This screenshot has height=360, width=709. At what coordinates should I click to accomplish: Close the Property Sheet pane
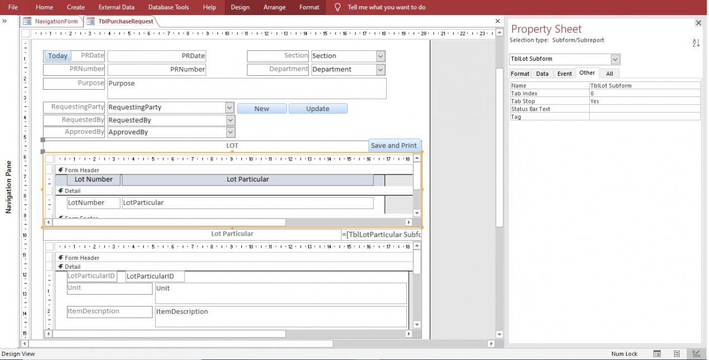click(698, 23)
